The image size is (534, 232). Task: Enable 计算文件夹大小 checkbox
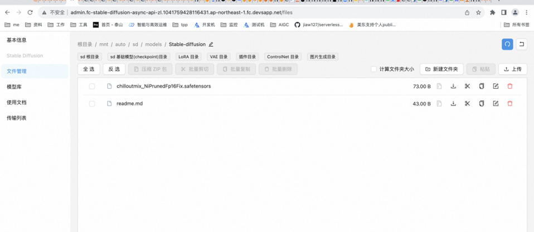pos(373,69)
